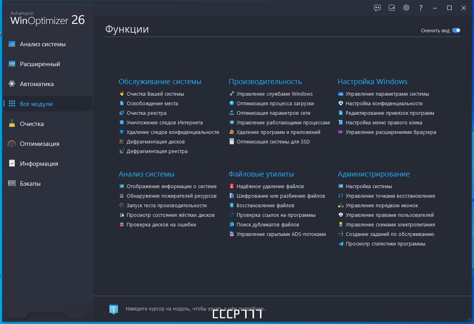Click the feedback speech-bubble icon in title bar
This screenshot has height=324, width=474.
pyautogui.click(x=377, y=8)
